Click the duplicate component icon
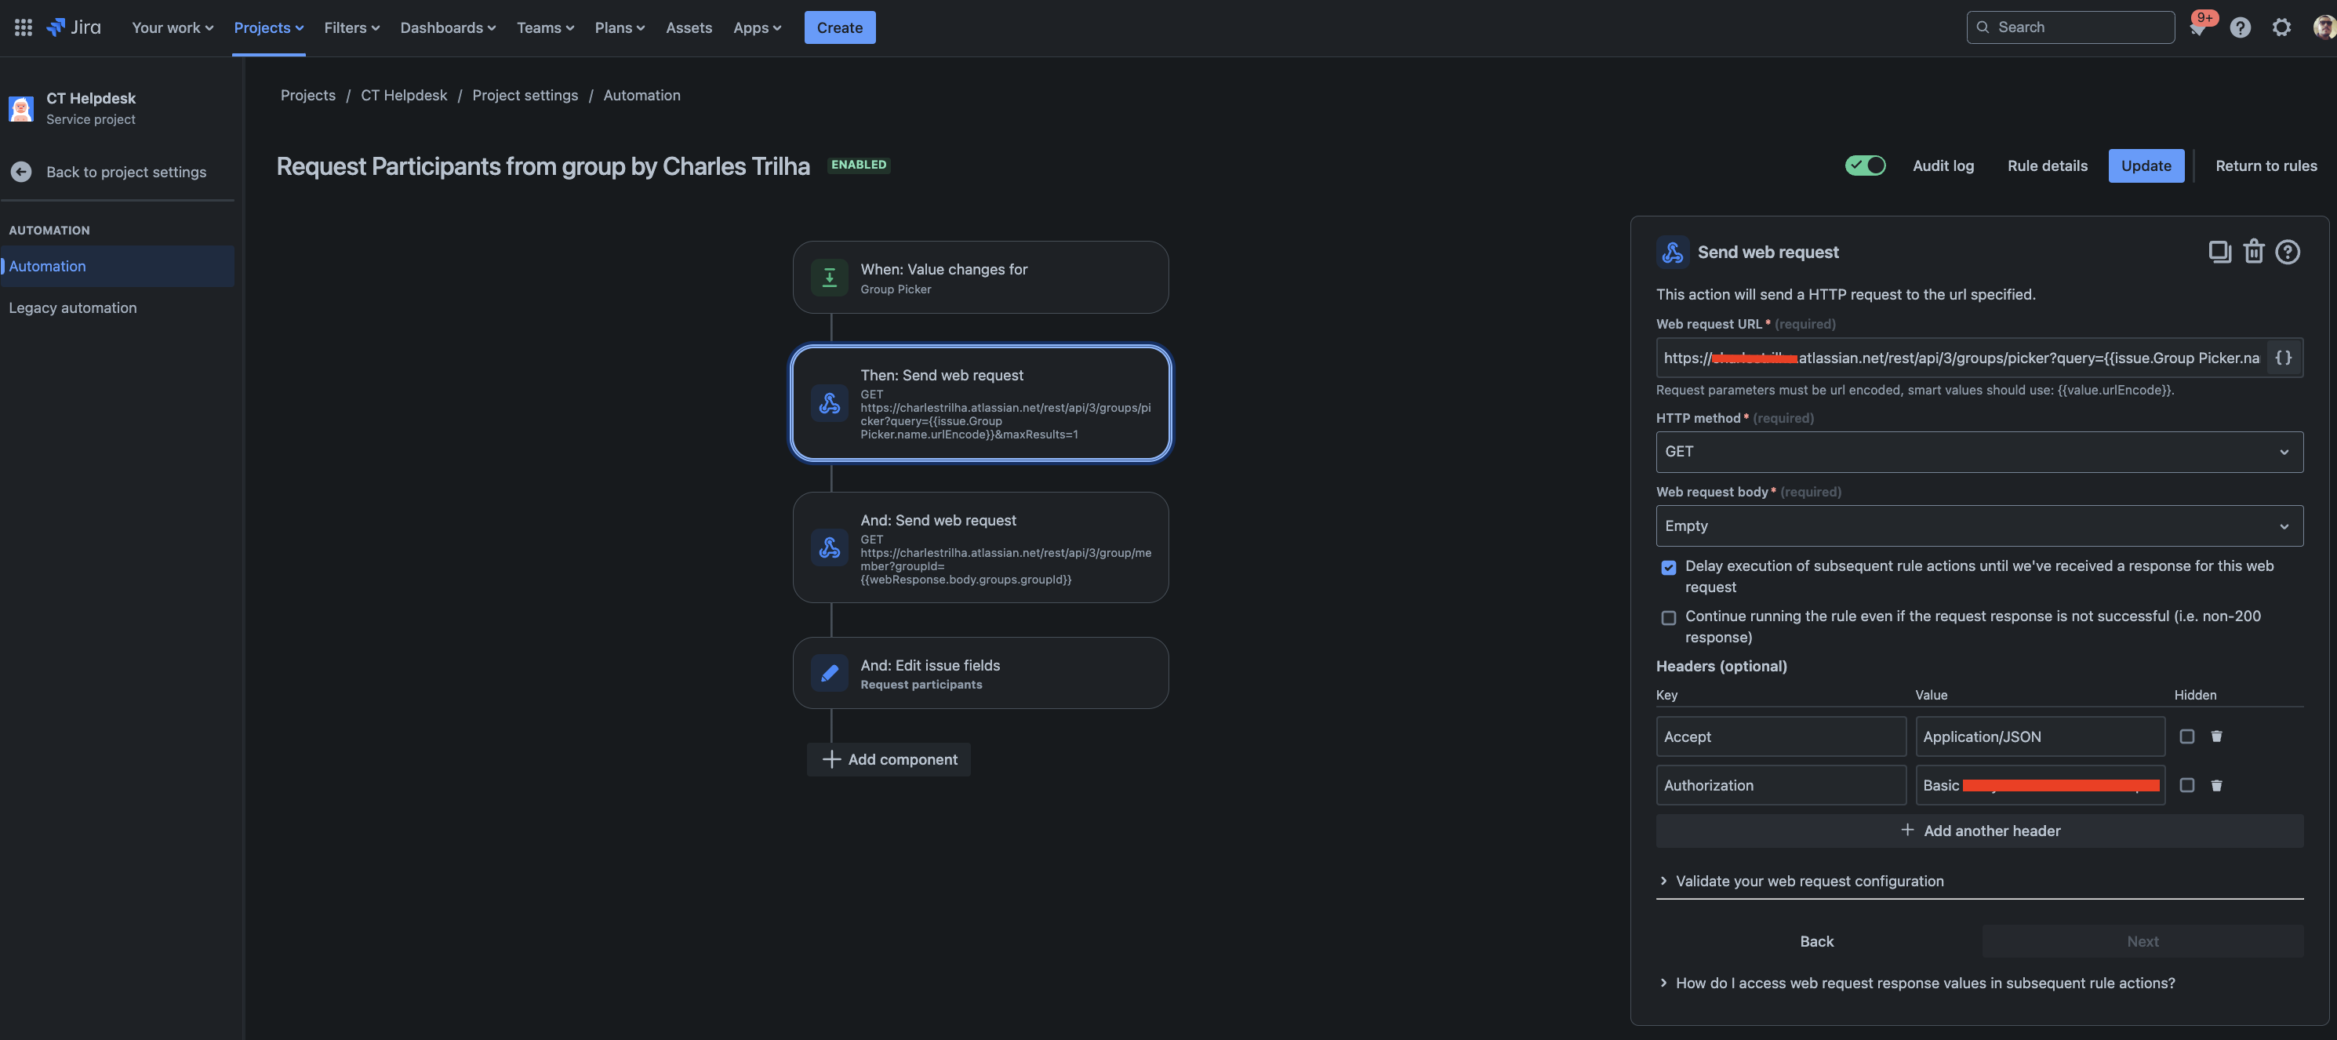This screenshot has height=1040, width=2337. 2219,252
